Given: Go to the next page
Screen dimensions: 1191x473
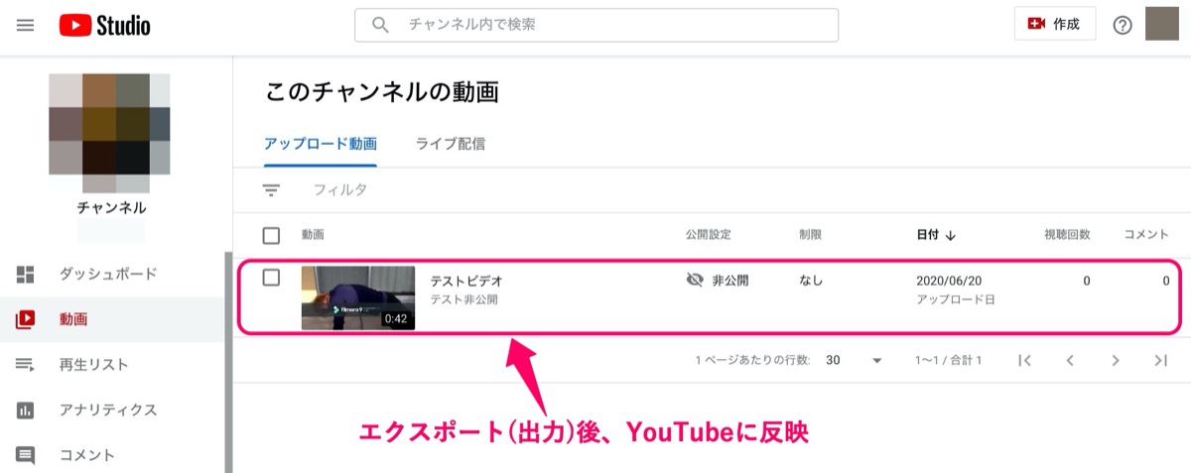Looking at the screenshot, I should pyautogui.click(x=1116, y=360).
